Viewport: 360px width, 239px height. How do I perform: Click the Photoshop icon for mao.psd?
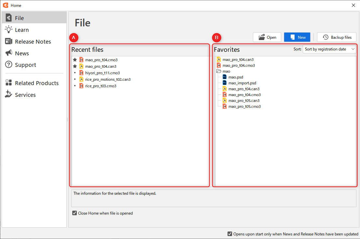(x=225, y=77)
